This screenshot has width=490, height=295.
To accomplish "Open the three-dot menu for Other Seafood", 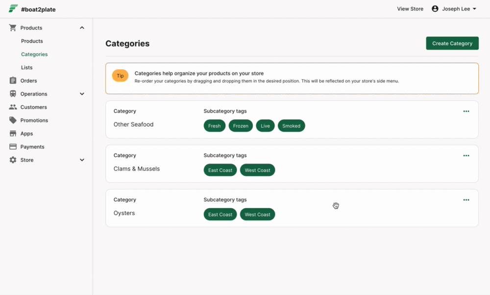I will (466, 111).
